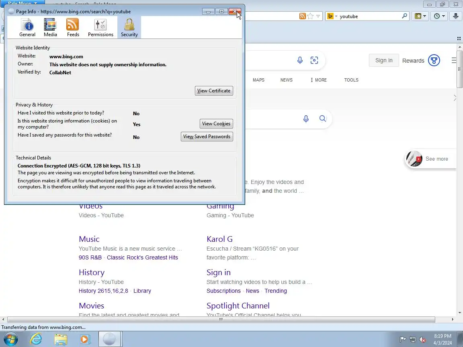Open the History sitelink heading

click(92, 272)
